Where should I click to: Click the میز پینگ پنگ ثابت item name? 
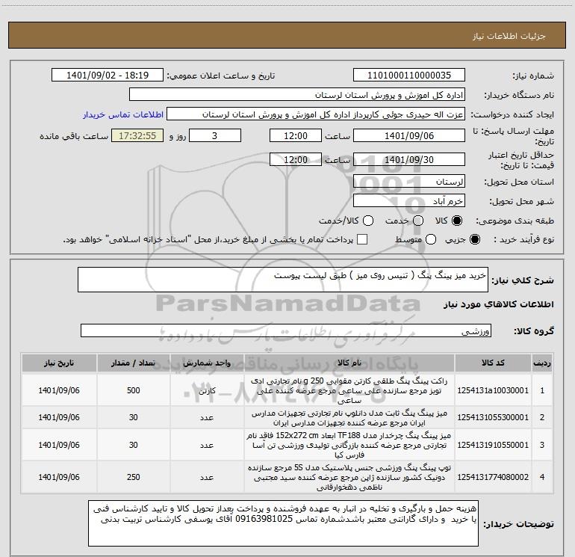tap(349, 418)
